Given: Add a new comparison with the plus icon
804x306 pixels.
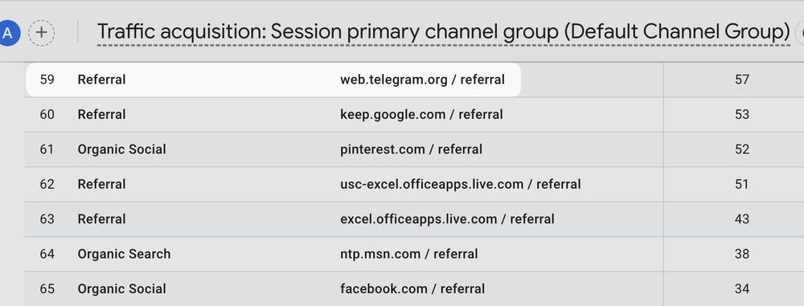Looking at the screenshot, I should pos(42,33).
